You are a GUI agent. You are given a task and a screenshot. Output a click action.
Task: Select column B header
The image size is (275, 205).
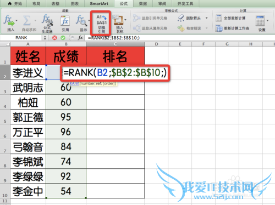tap(66, 44)
